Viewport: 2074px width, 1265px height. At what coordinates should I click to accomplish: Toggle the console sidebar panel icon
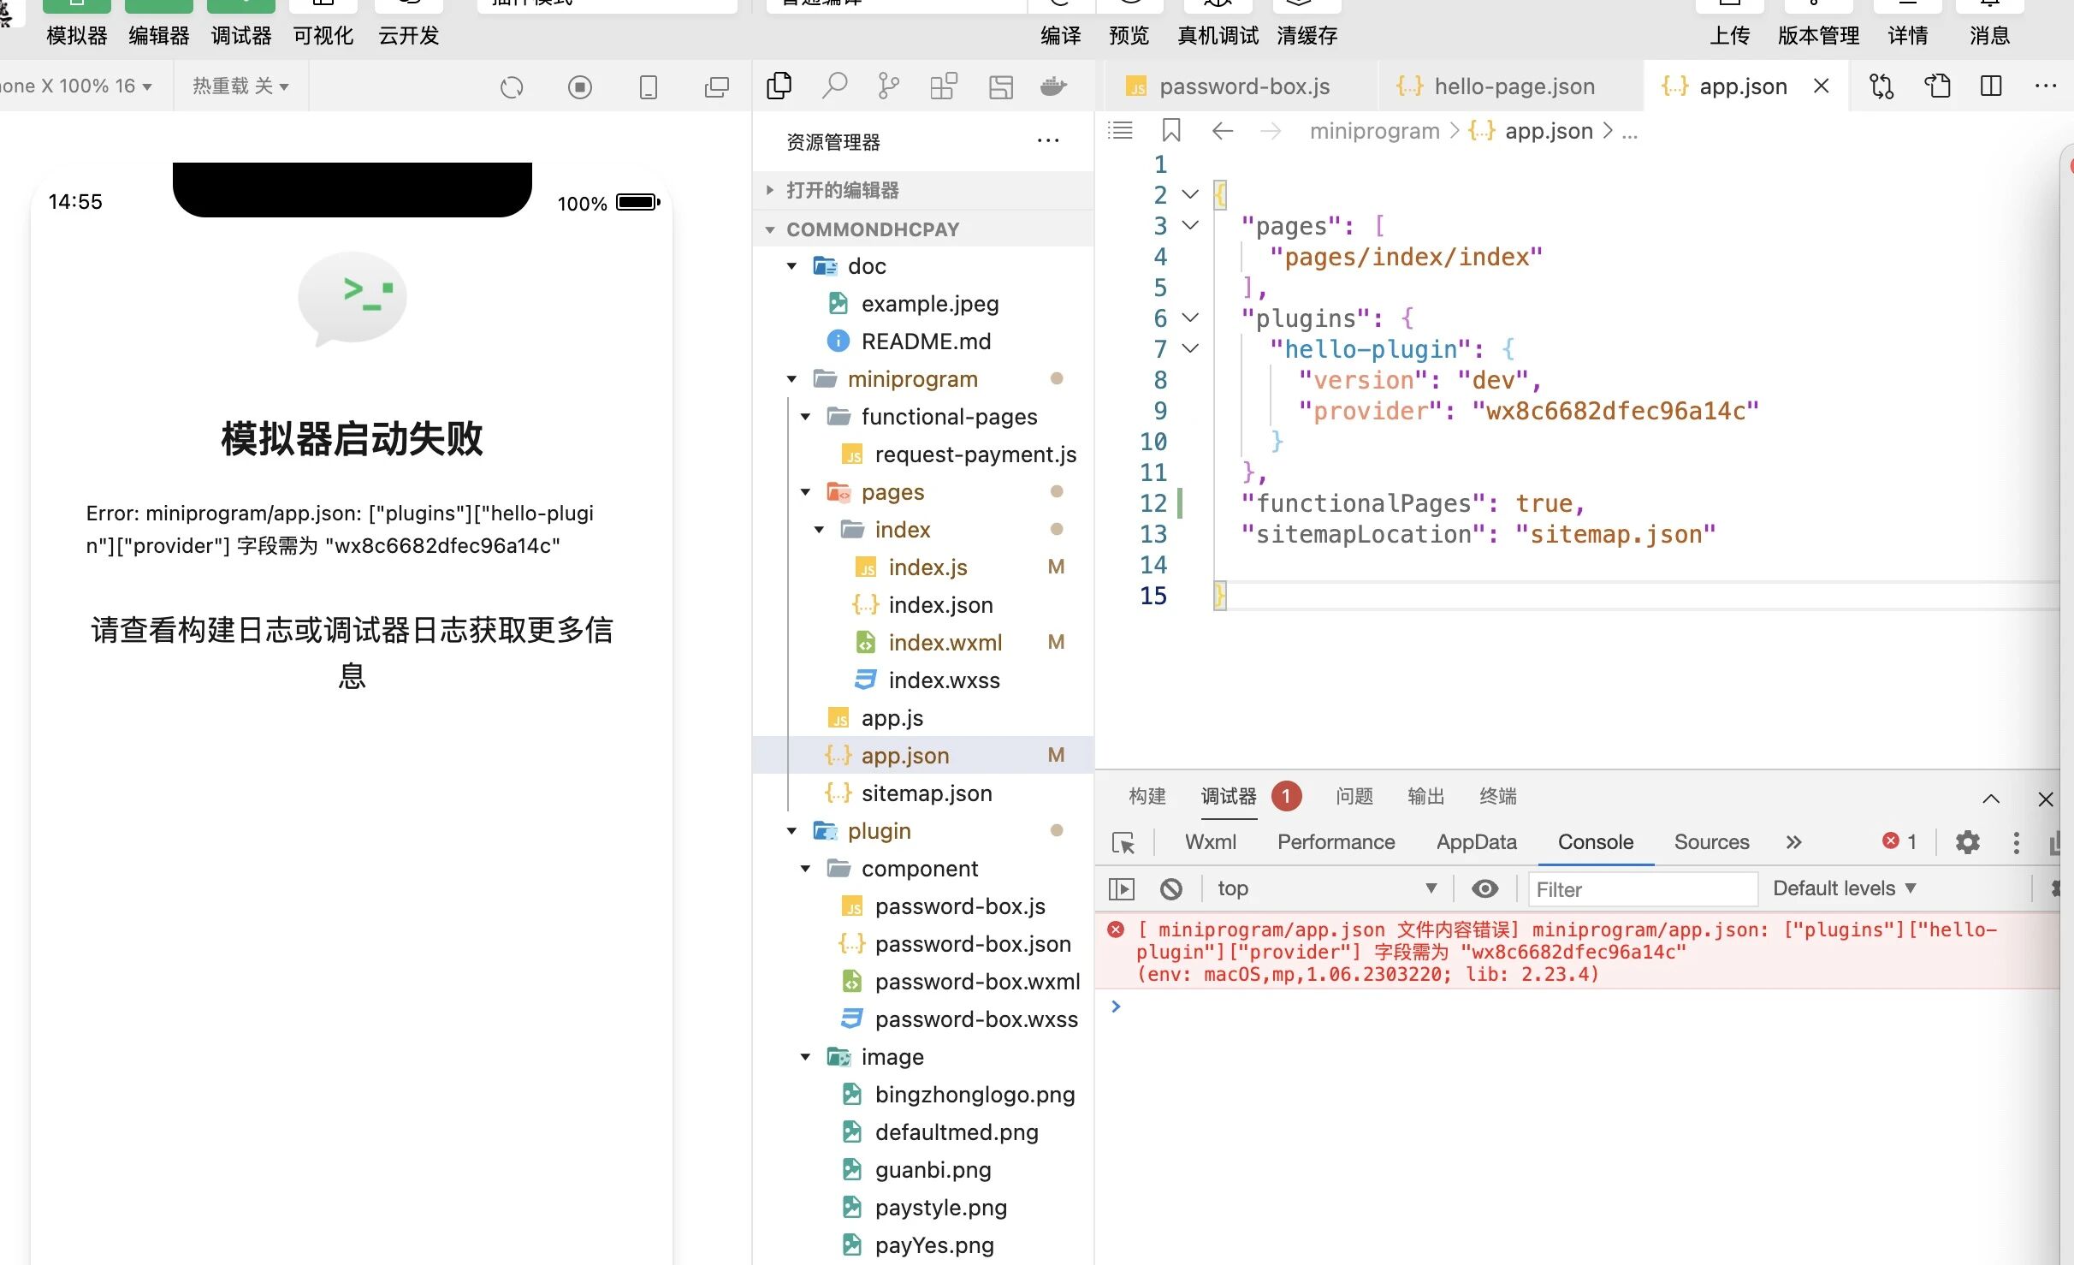coord(1121,889)
